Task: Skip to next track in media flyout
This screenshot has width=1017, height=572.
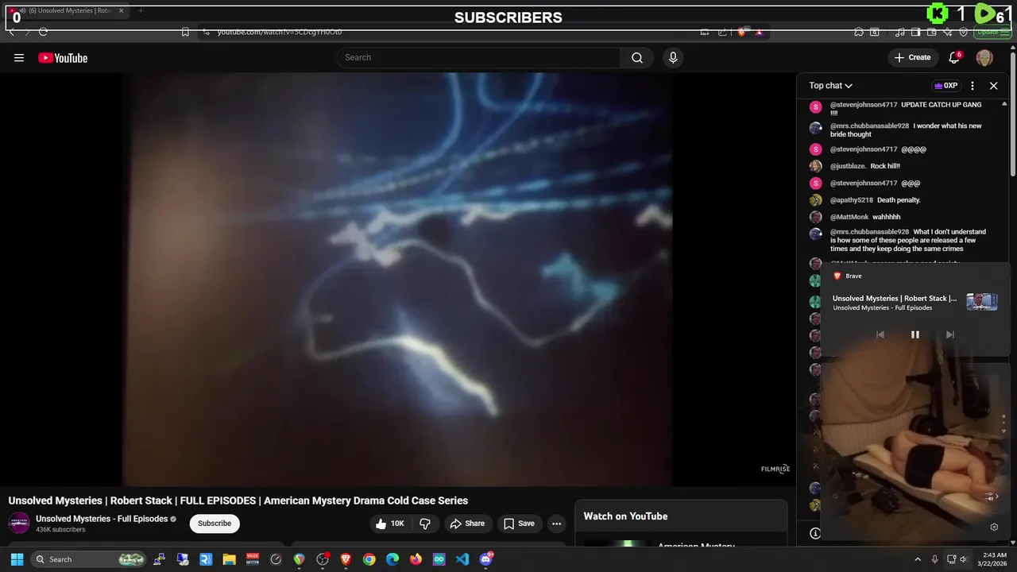Action: 949,334
